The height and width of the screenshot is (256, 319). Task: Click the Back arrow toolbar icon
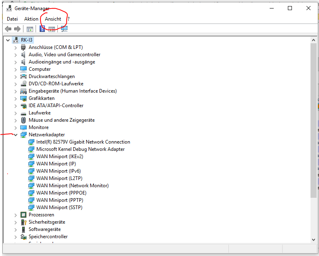click(8, 29)
